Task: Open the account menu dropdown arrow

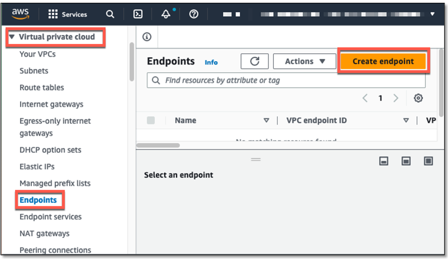Action: (433, 14)
